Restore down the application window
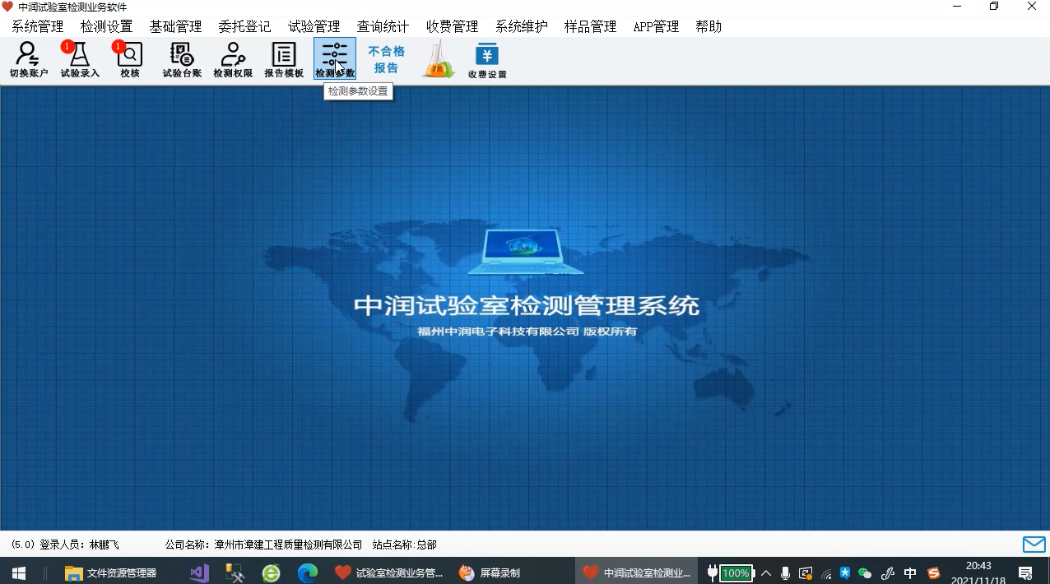The image size is (1050, 584). click(994, 7)
